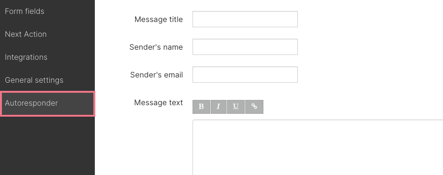
Task: Insert a hyperlink using the chain icon
Action: pyautogui.click(x=254, y=107)
